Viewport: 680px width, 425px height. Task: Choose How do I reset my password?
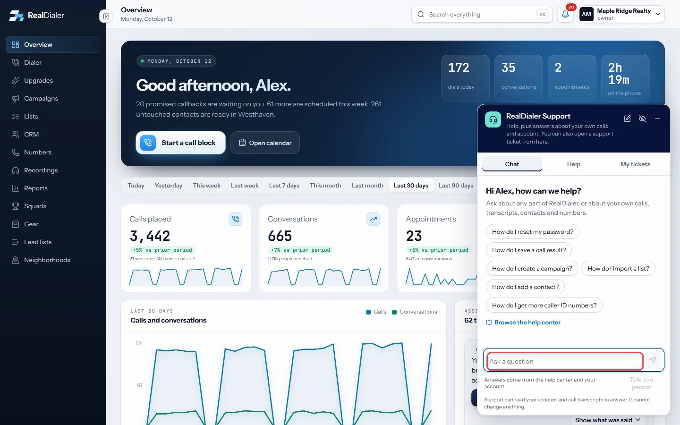(533, 232)
